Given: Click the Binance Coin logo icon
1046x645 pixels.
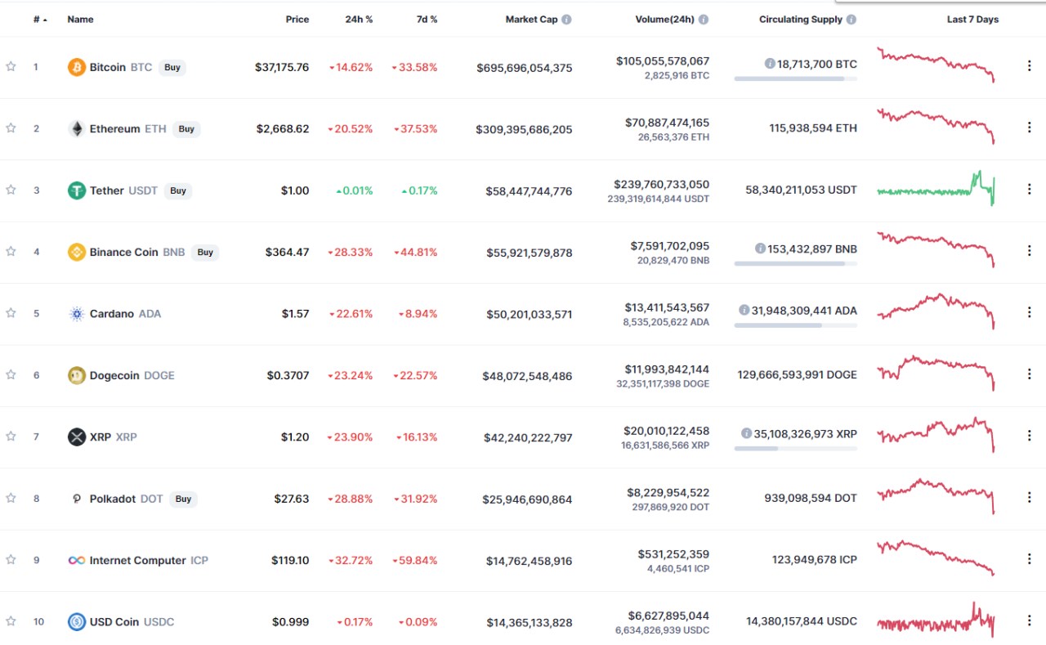Looking at the screenshot, I should click(76, 252).
